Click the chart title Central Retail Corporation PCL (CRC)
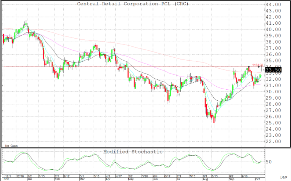 [x=132, y=4]
